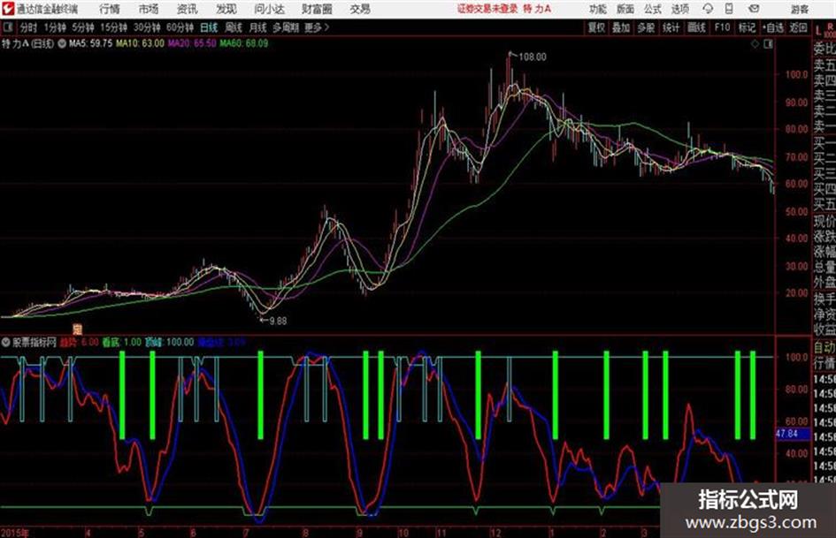Image resolution: width=836 pixels, height=538 pixels.
Task: Open the 版面 menu
Action: coord(625,9)
